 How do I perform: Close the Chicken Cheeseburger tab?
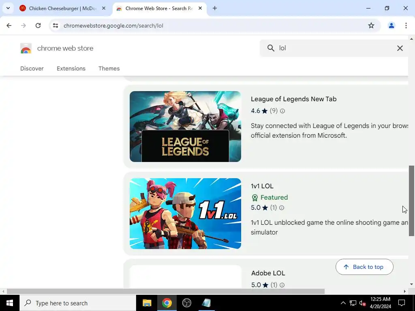click(104, 9)
